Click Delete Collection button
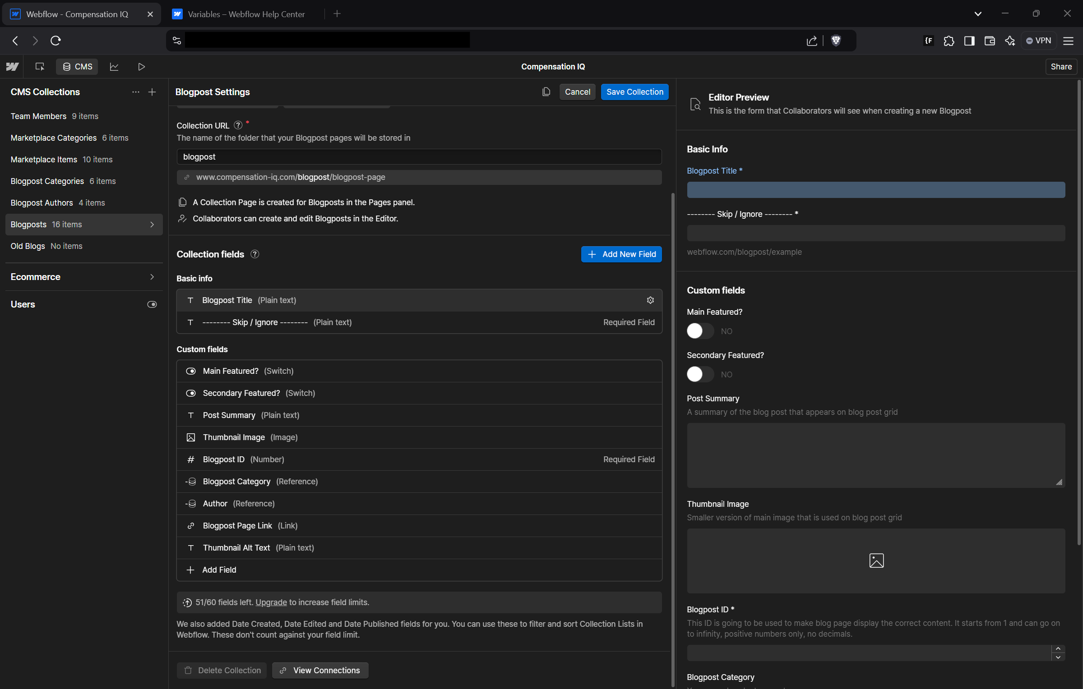The height and width of the screenshot is (689, 1083). pos(222,671)
